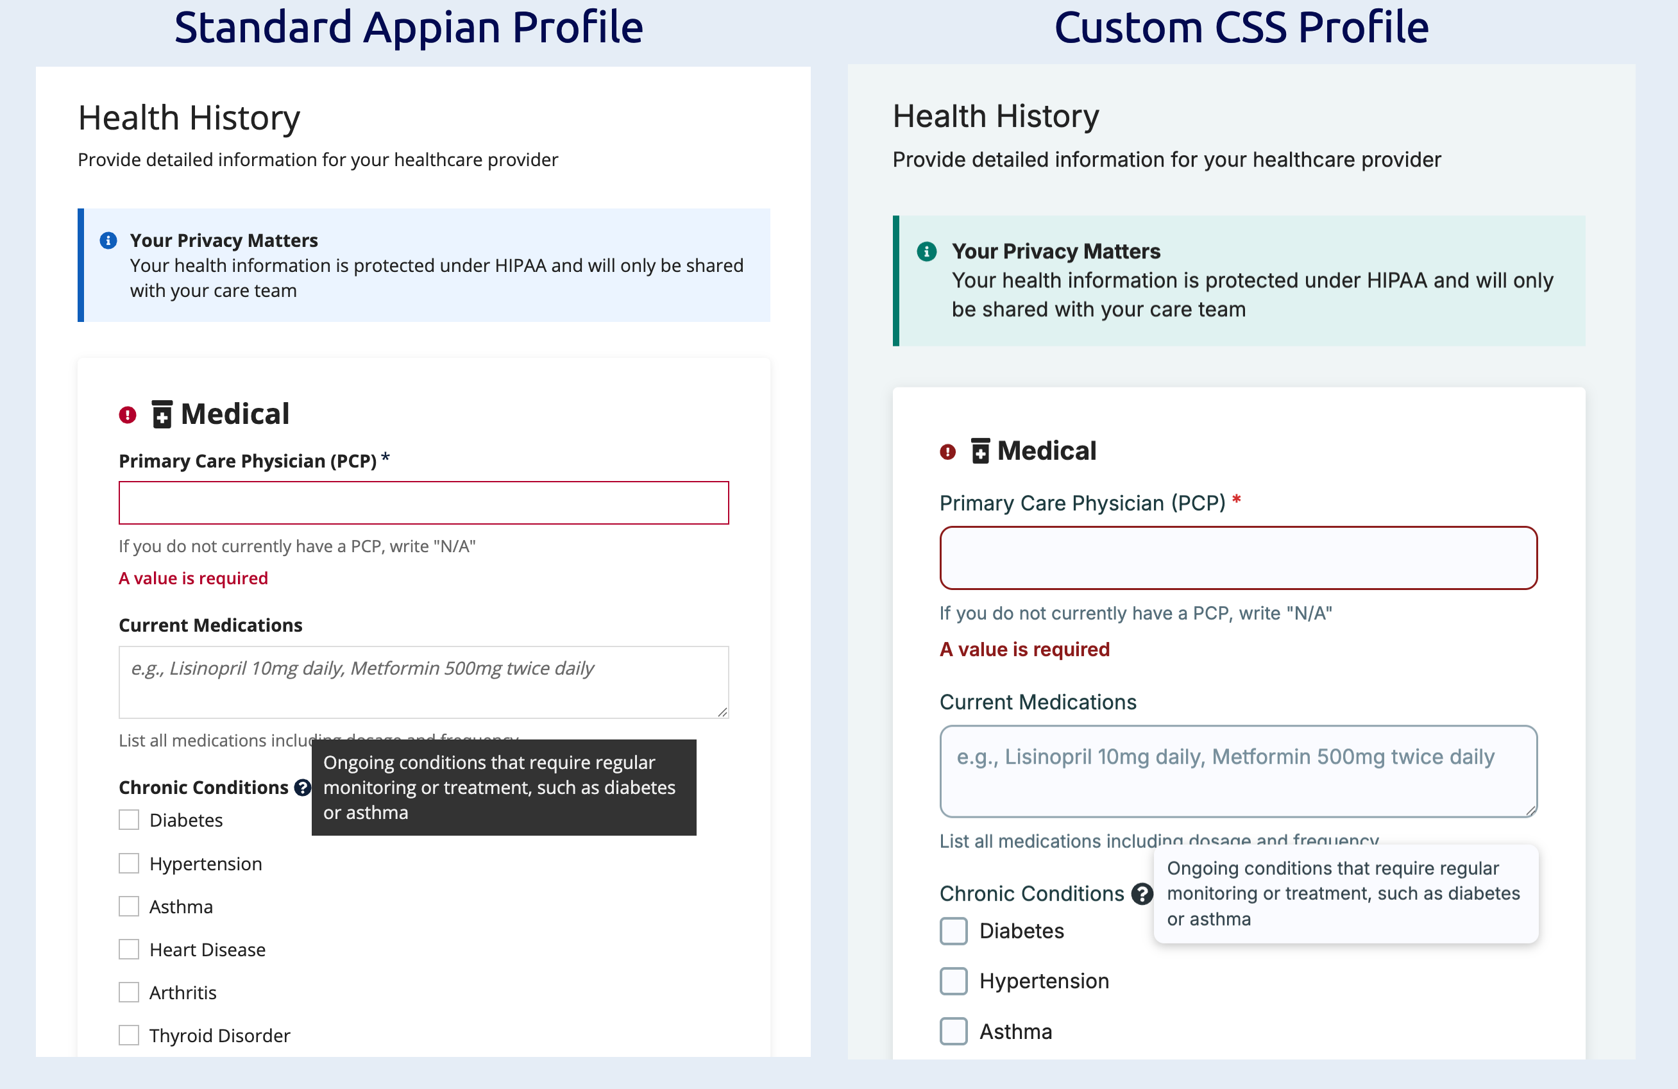Click Custom CSS 'A value is required' message
This screenshot has height=1089, width=1678.
click(1024, 649)
